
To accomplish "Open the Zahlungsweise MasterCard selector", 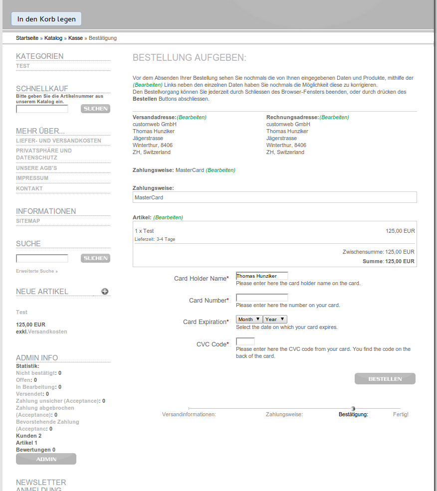I will (274, 197).
